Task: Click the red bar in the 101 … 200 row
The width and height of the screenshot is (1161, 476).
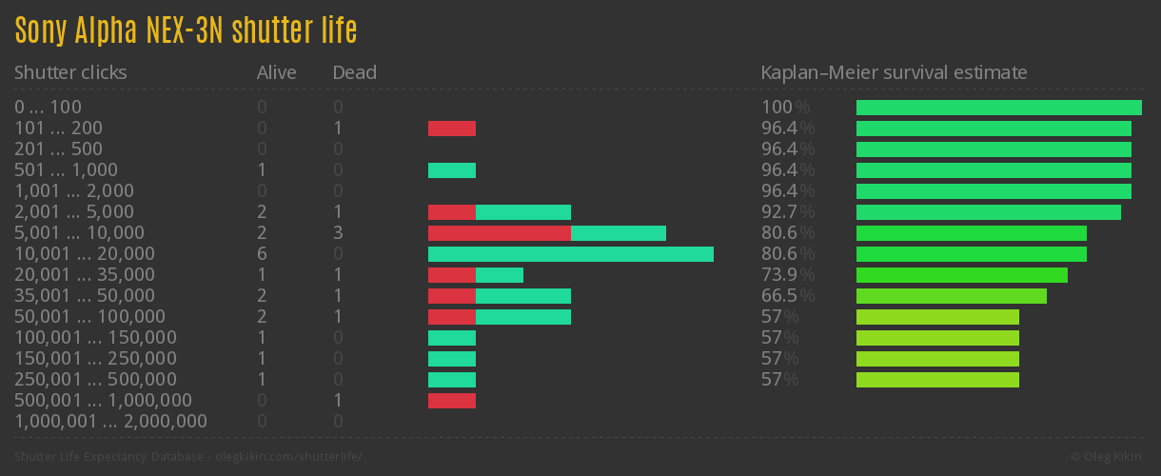Action: (452, 129)
